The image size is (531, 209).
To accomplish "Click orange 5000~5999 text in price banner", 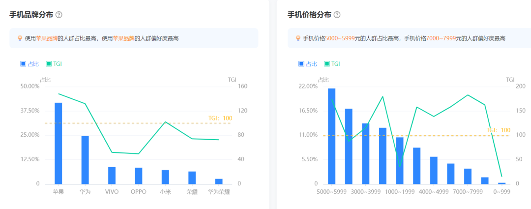I will pyautogui.click(x=340, y=39).
